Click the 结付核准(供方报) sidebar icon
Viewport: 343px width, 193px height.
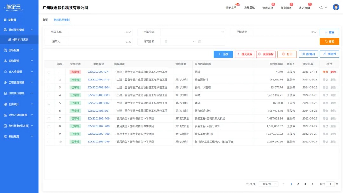tap(5, 126)
